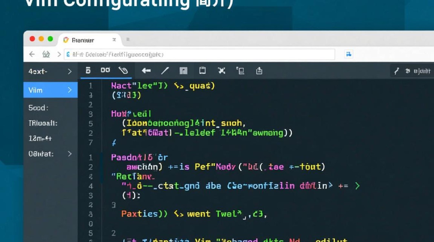Click the blue extension icon beside address bar
434x242 pixels.
349,54
